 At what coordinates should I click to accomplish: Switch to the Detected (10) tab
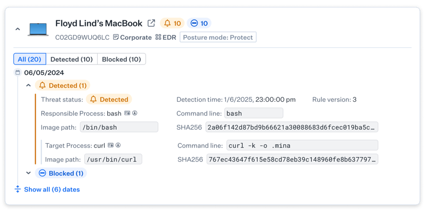72,59
